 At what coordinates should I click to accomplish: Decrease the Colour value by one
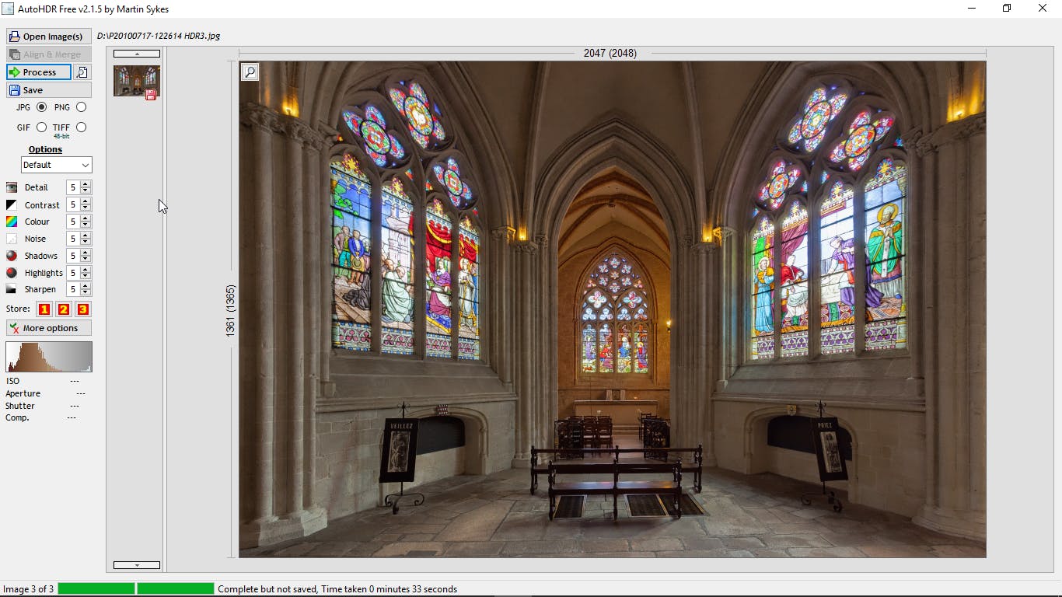[86, 225]
